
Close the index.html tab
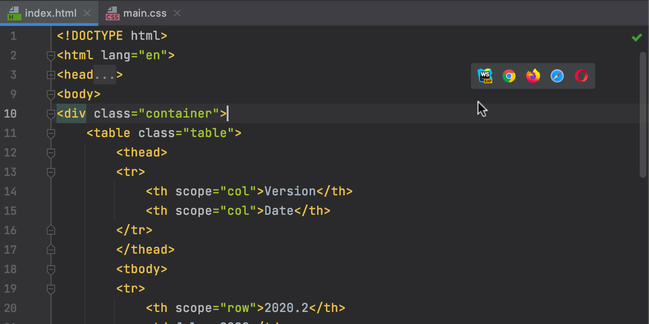coord(87,13)
